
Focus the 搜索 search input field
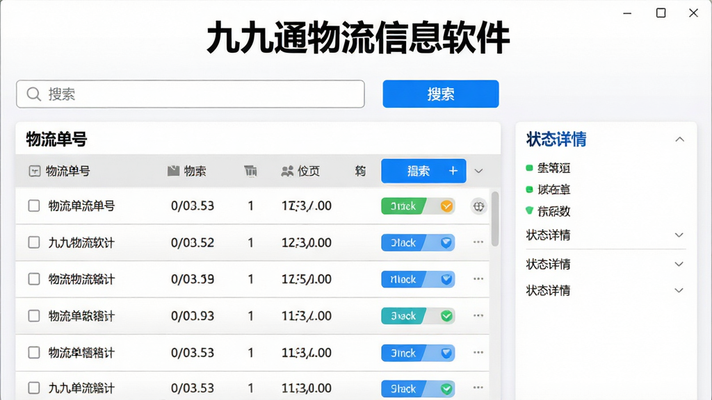tap(191, 94)
